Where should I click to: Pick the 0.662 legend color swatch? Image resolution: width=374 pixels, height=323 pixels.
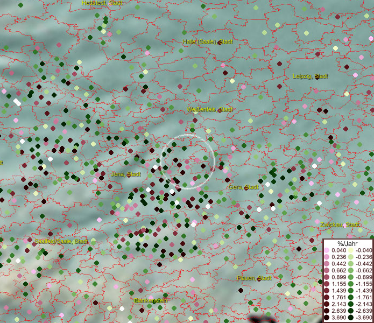[x=327, y=271]
